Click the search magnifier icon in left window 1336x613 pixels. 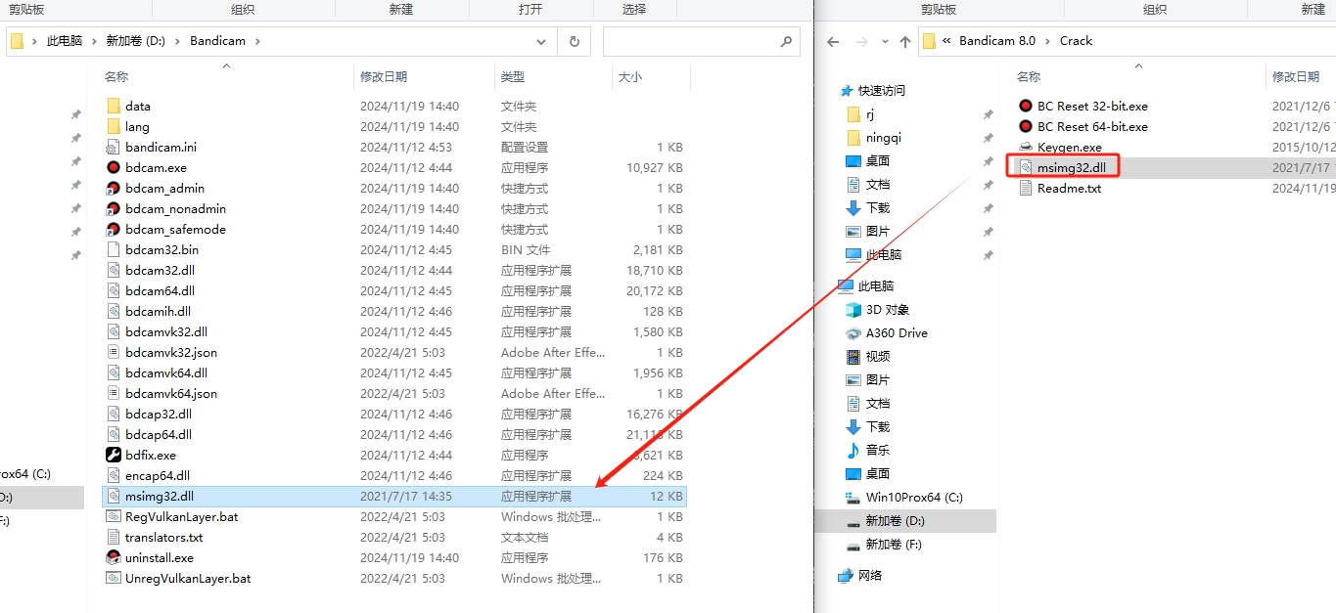(786, 41)
